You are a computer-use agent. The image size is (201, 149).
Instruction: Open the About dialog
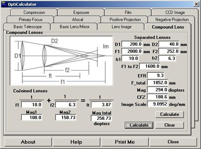(x=28, y=142)
